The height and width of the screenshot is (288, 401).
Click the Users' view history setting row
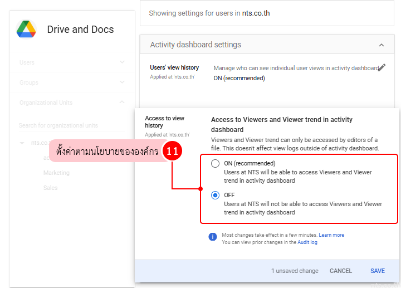(267, 72)
